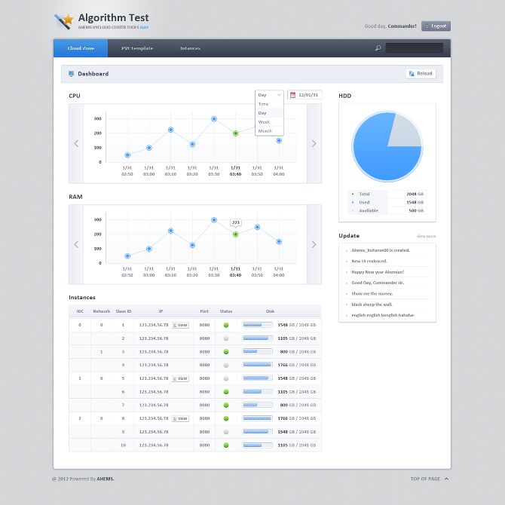Toggle status indicator for Slave ID 2

225,338
